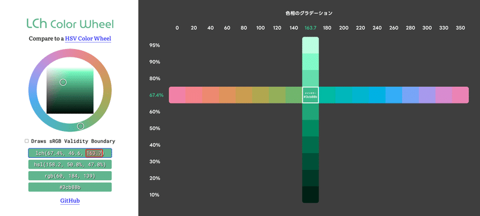
Task: Click the rgb(60, 184, 139) field
Action: 70,176
